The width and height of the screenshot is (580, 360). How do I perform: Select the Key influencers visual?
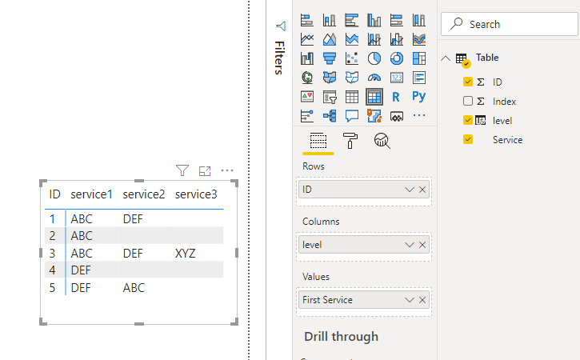[x=307, y=116]
